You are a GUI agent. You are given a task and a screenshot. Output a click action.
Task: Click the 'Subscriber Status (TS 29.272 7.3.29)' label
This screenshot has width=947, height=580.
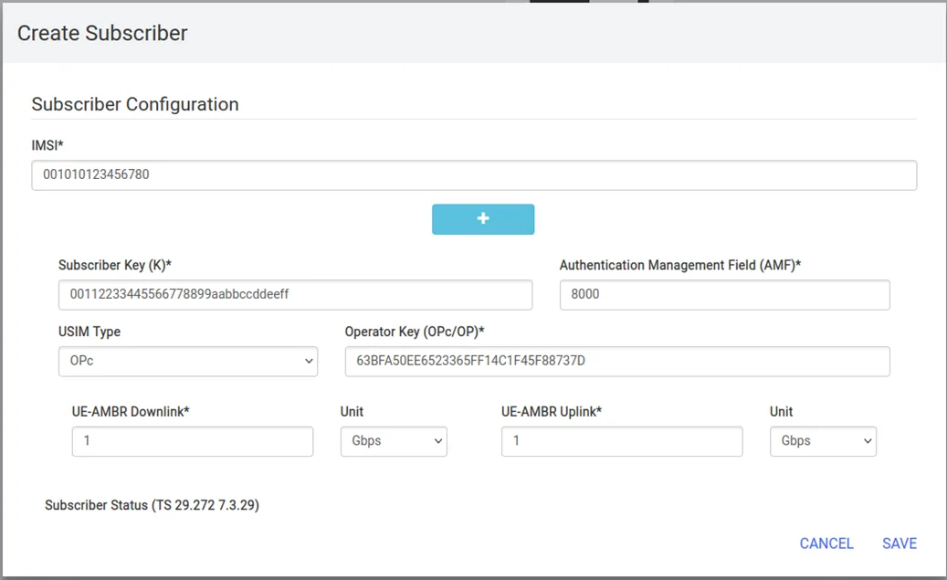pyautogui.click(x=153, y=505)
